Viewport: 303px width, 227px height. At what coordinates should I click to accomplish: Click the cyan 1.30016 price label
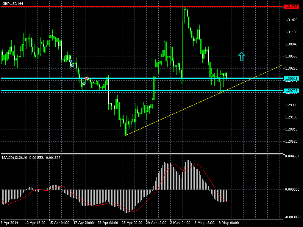(291, 78)
